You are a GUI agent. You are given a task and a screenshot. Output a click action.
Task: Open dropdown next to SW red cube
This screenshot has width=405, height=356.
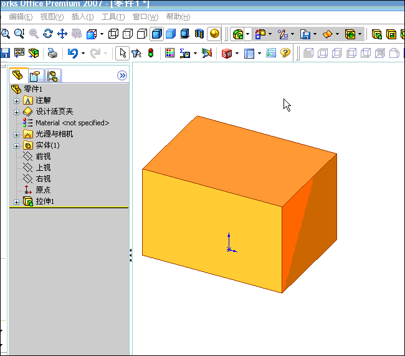(x=237, y=53)
